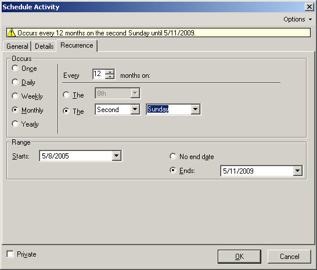The image size is (317, 270).
Task: Increase the months value with the up arrow
Action: 110,71
